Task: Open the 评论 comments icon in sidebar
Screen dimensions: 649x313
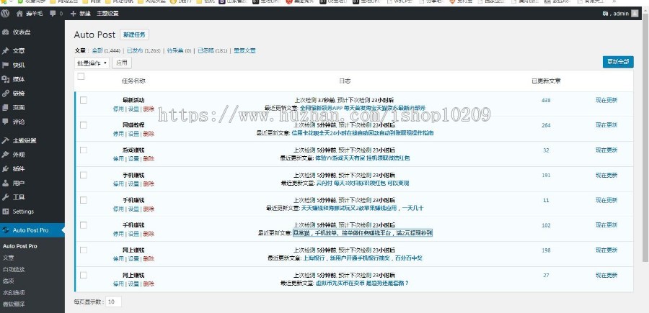Action: pyautogui.click(x=6, y=122)
